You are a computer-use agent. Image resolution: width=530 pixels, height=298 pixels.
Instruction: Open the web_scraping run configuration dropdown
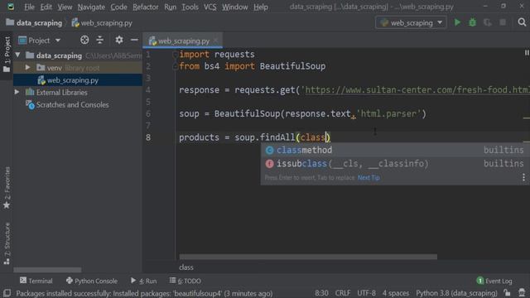[x=411, y=22]
